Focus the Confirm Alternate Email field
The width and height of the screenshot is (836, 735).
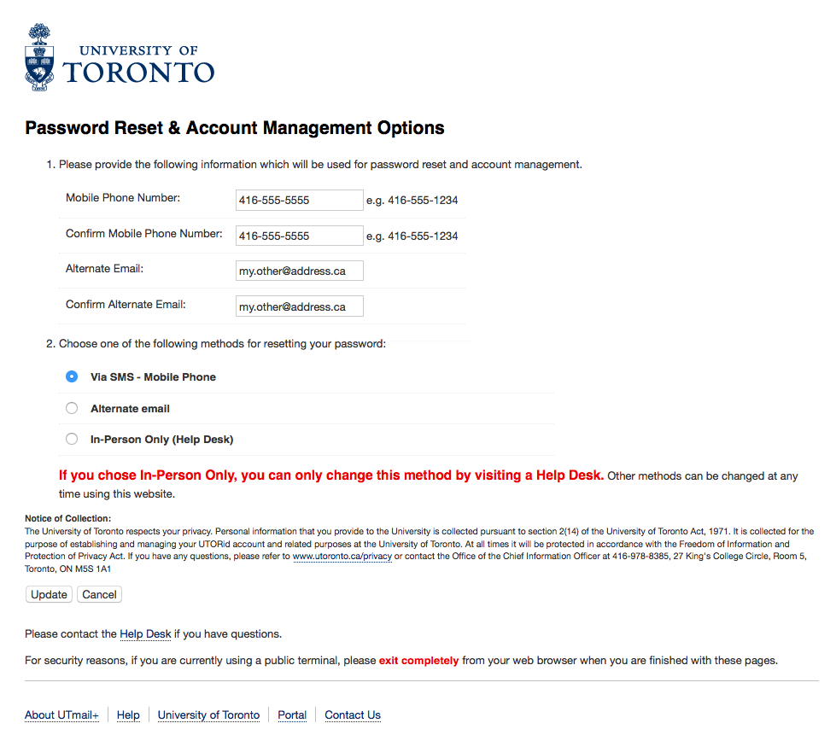point(300,306)
